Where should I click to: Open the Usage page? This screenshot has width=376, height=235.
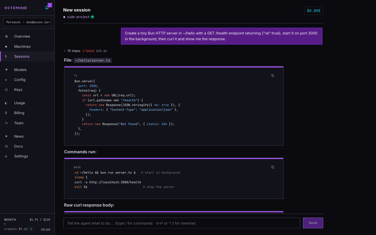[x=27, y=103]
